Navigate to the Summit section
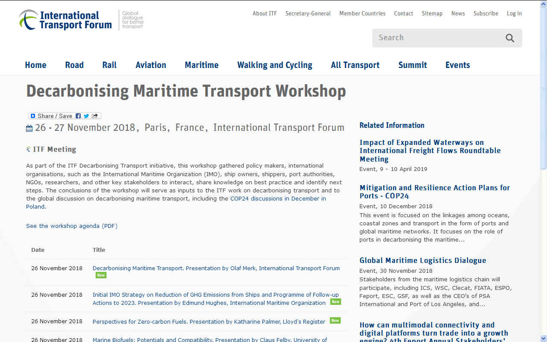 [x=412, y=65]
